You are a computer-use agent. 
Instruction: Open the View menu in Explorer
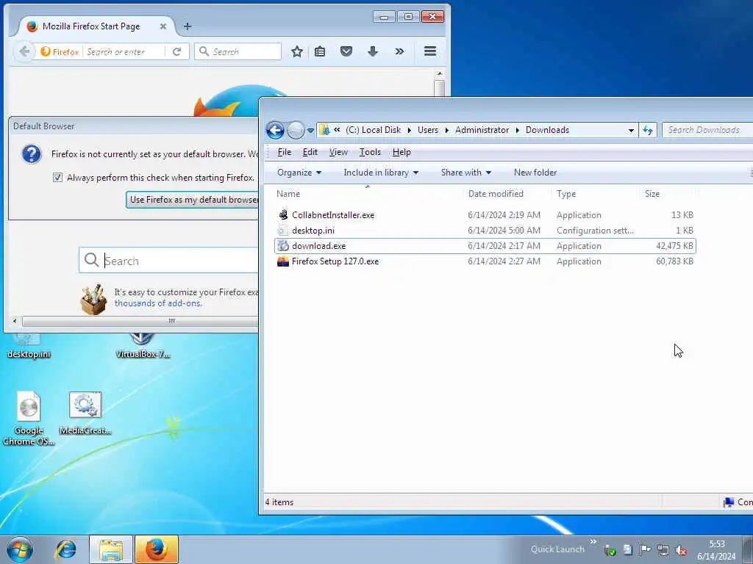pos(338,152)
